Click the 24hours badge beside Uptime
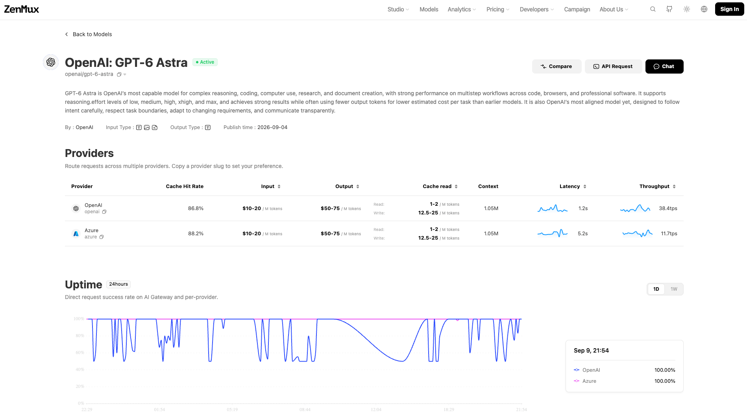 click(118, 284)
